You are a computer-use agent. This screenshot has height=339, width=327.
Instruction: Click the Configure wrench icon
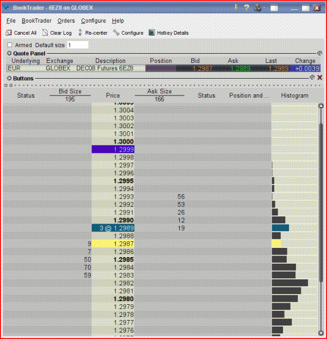coord(116,33)
